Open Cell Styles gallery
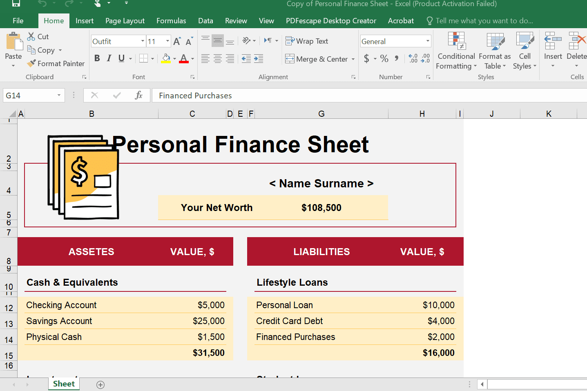 coord(525,51)
